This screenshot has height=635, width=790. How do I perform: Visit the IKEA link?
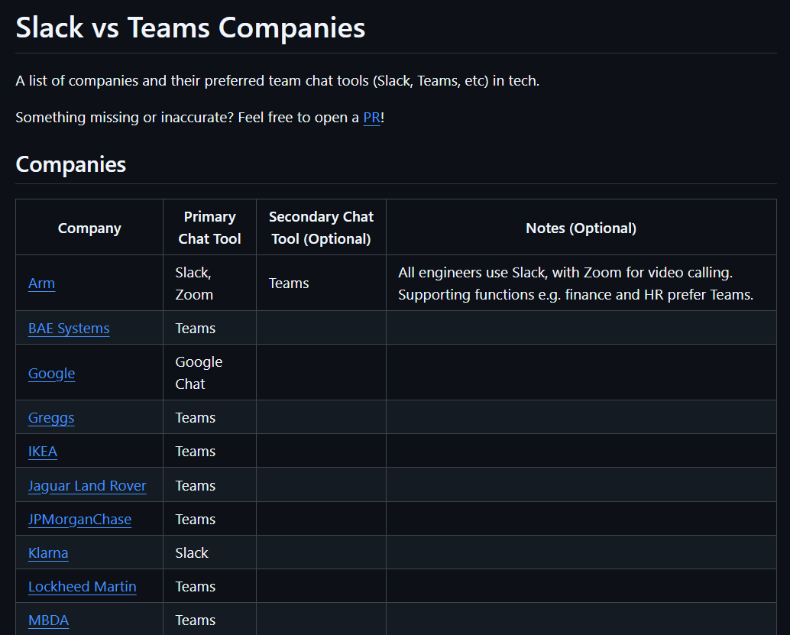[43, 452]
